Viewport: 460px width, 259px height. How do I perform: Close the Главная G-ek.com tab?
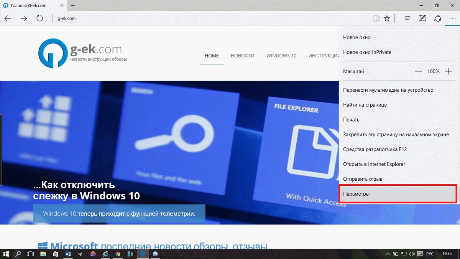[x=62, y=6]
